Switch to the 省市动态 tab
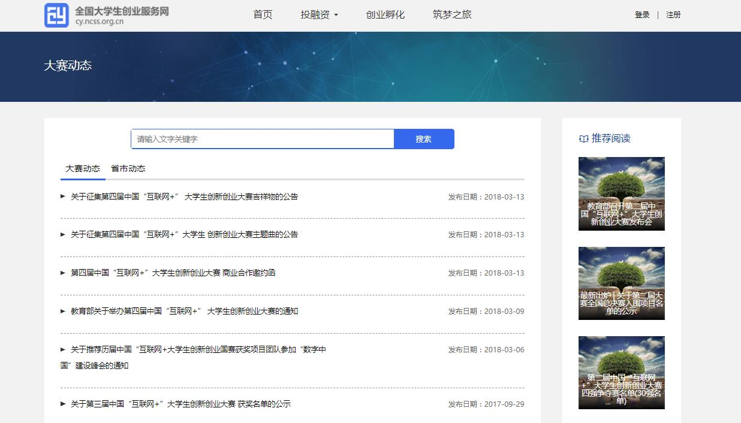 pyautogui.click(x=128, y=168)
